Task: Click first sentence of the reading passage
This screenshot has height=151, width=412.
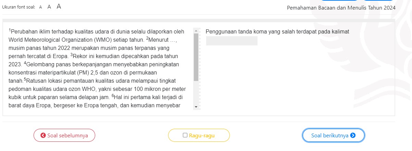Action: click(x=96, y=32)
